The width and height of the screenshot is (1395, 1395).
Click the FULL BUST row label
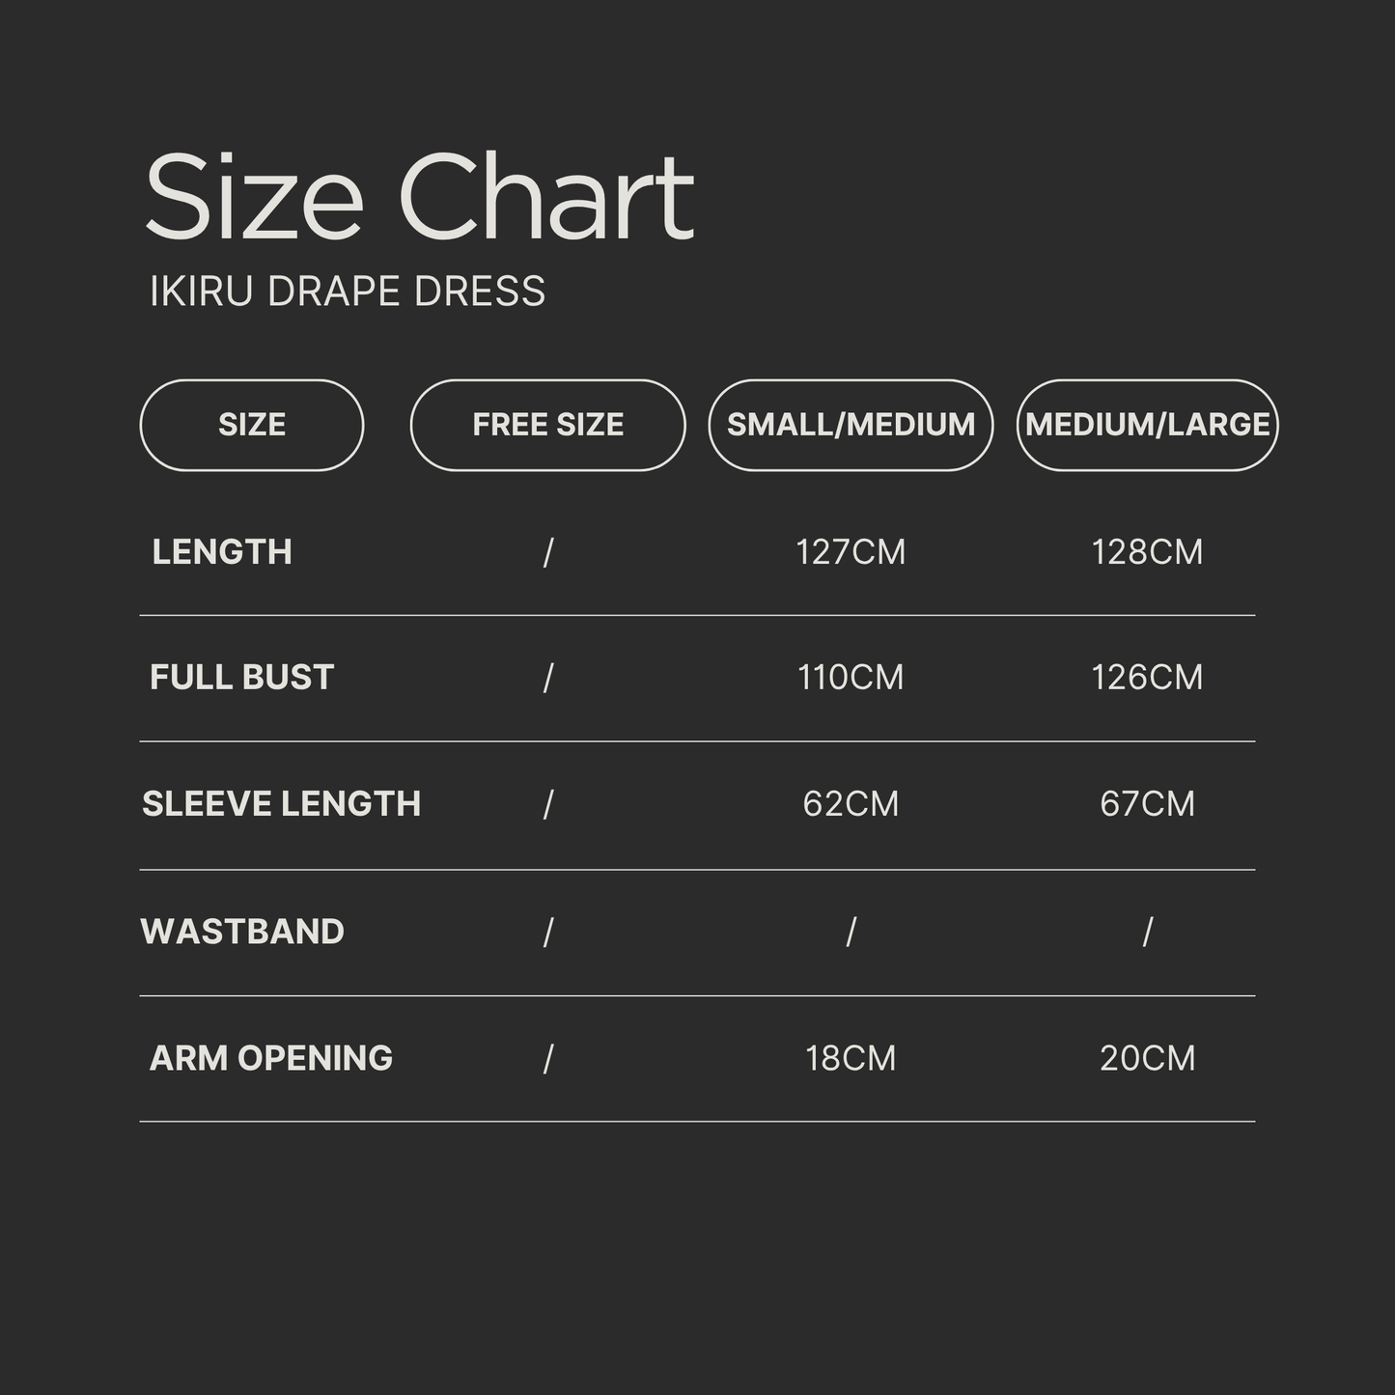[241, 678]
